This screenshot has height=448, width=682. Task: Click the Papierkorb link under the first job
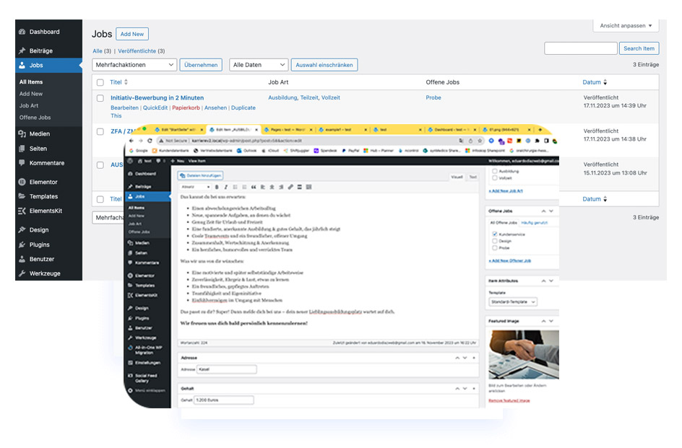(186, 107)
